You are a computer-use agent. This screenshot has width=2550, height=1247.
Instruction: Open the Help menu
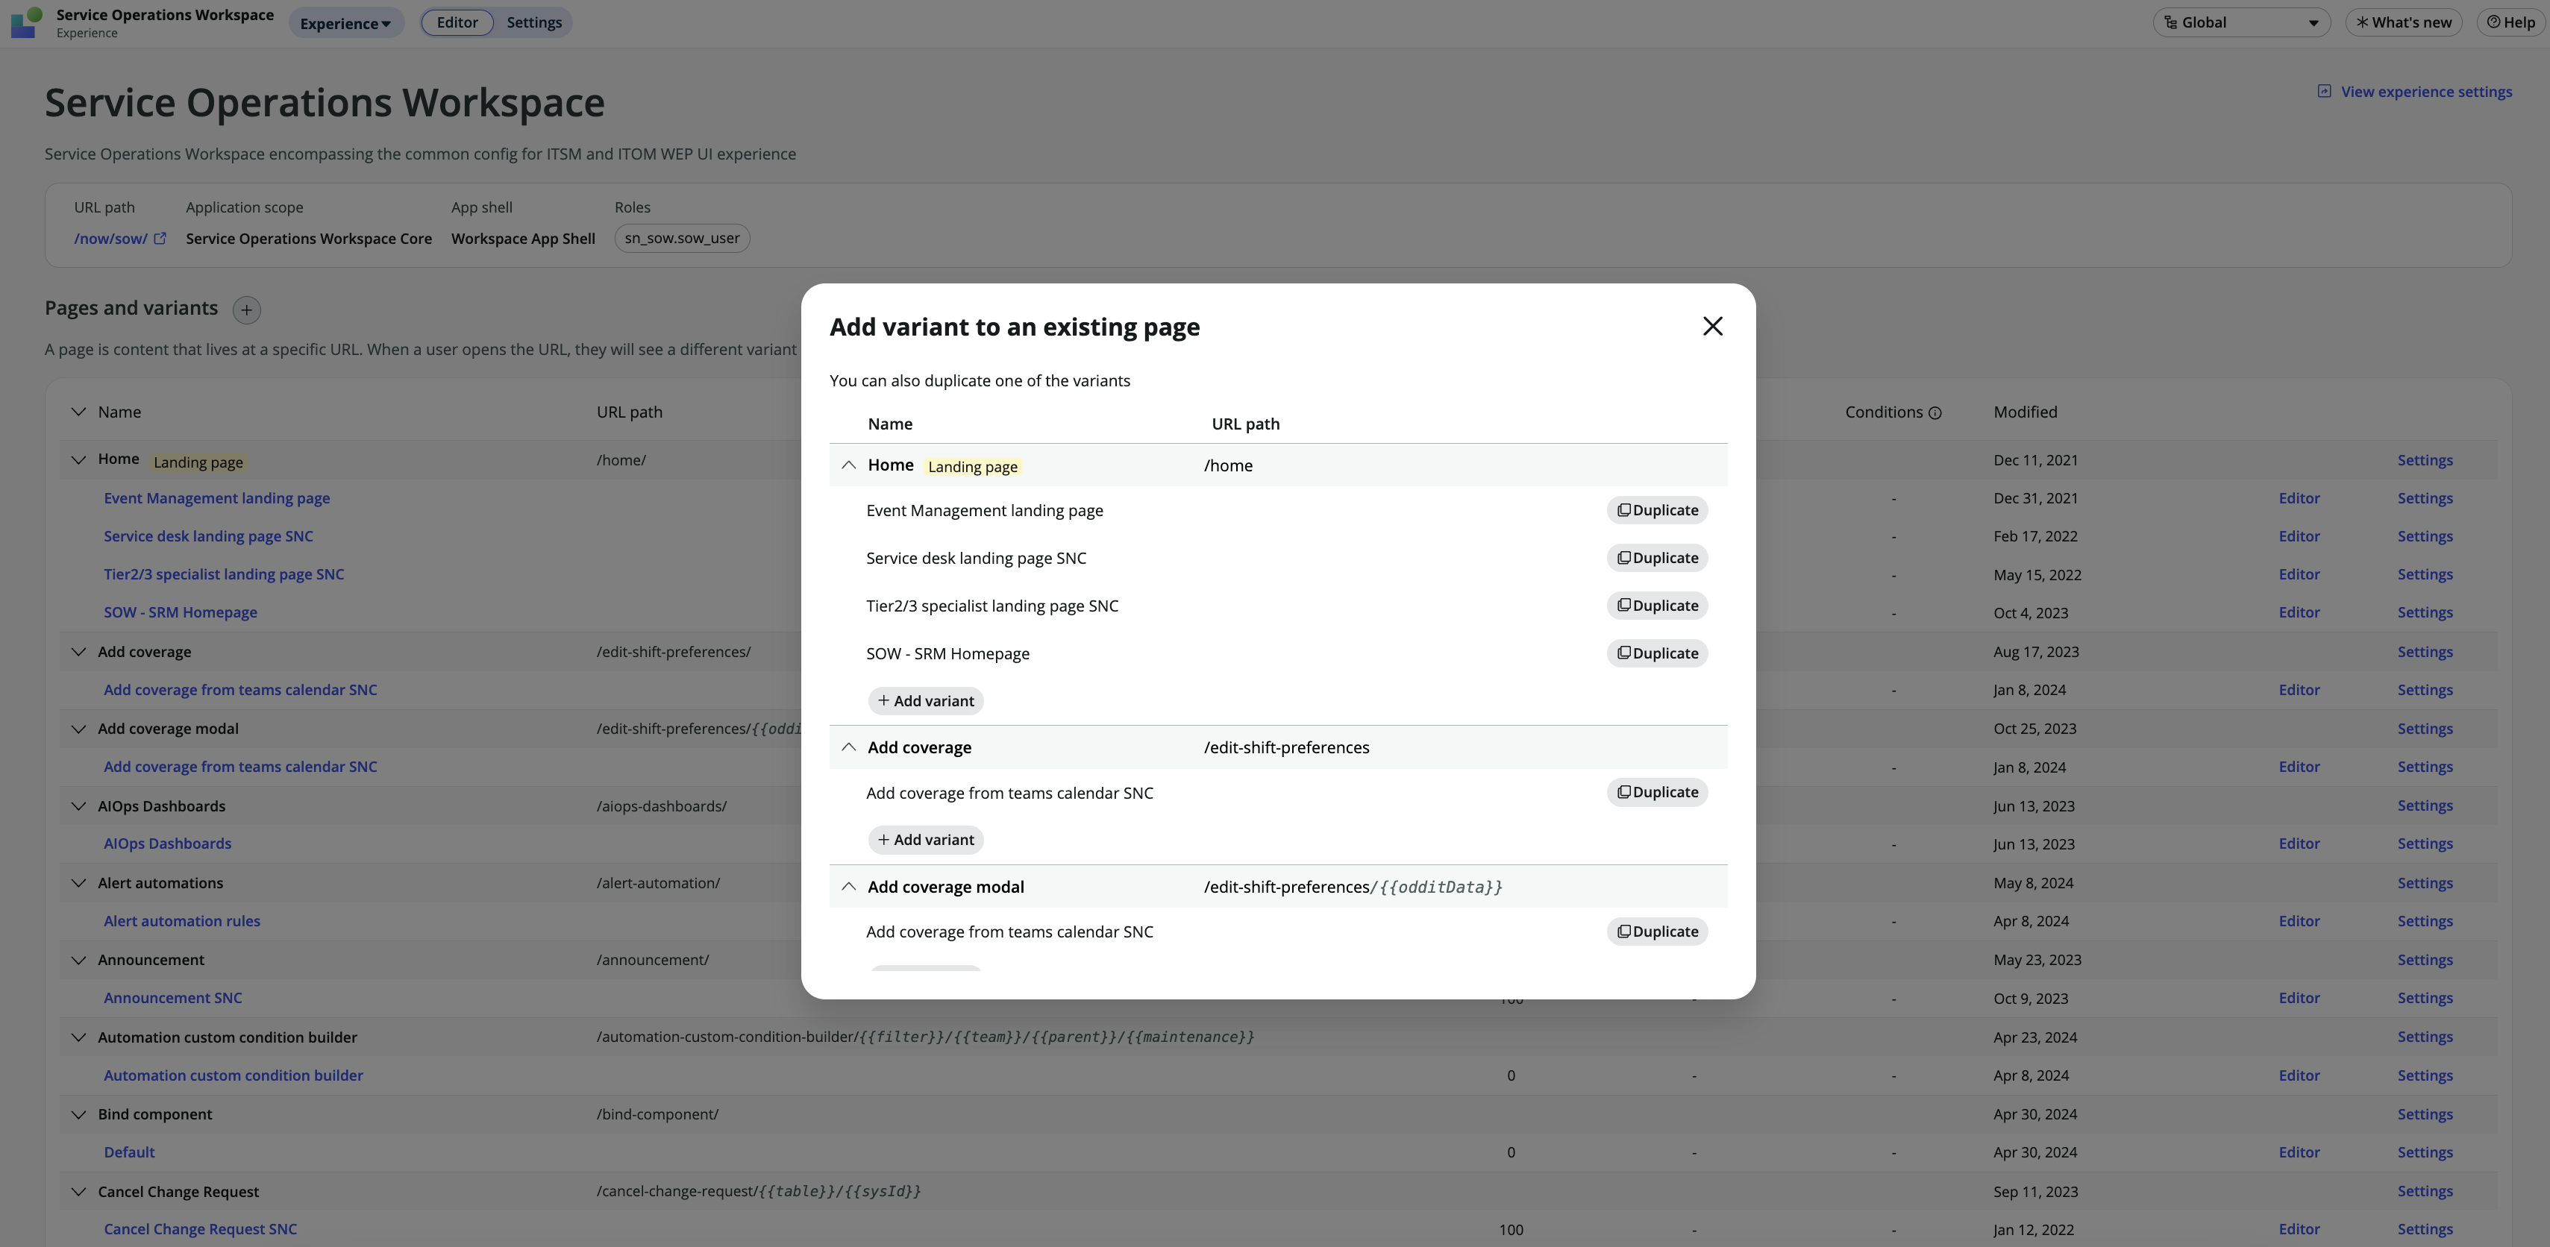point(2510,23)
